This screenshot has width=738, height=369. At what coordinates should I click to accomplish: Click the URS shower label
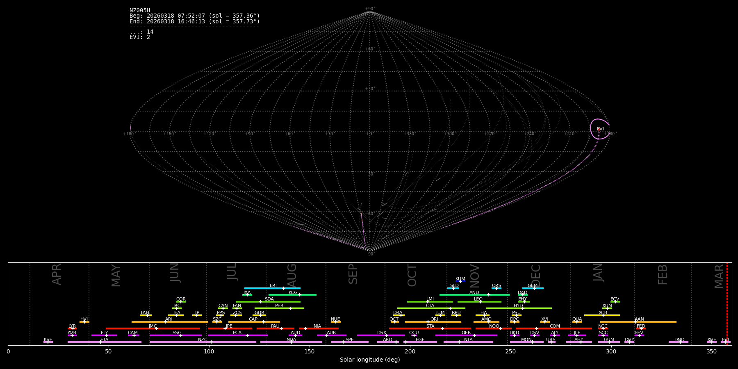551,340
